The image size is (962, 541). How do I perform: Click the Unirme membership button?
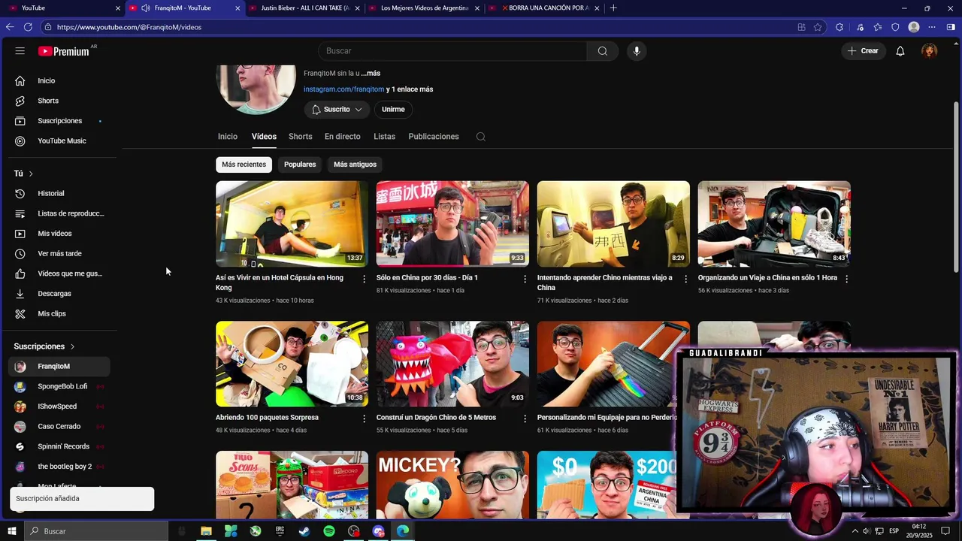[393, 110]
